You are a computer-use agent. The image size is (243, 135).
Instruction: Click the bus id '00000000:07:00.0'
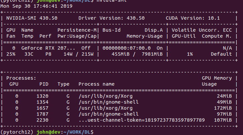126,48
